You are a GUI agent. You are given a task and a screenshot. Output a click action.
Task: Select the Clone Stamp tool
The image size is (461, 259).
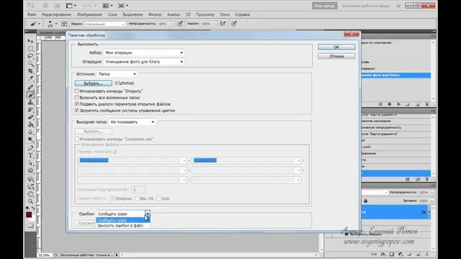click(x=30, y=102)
